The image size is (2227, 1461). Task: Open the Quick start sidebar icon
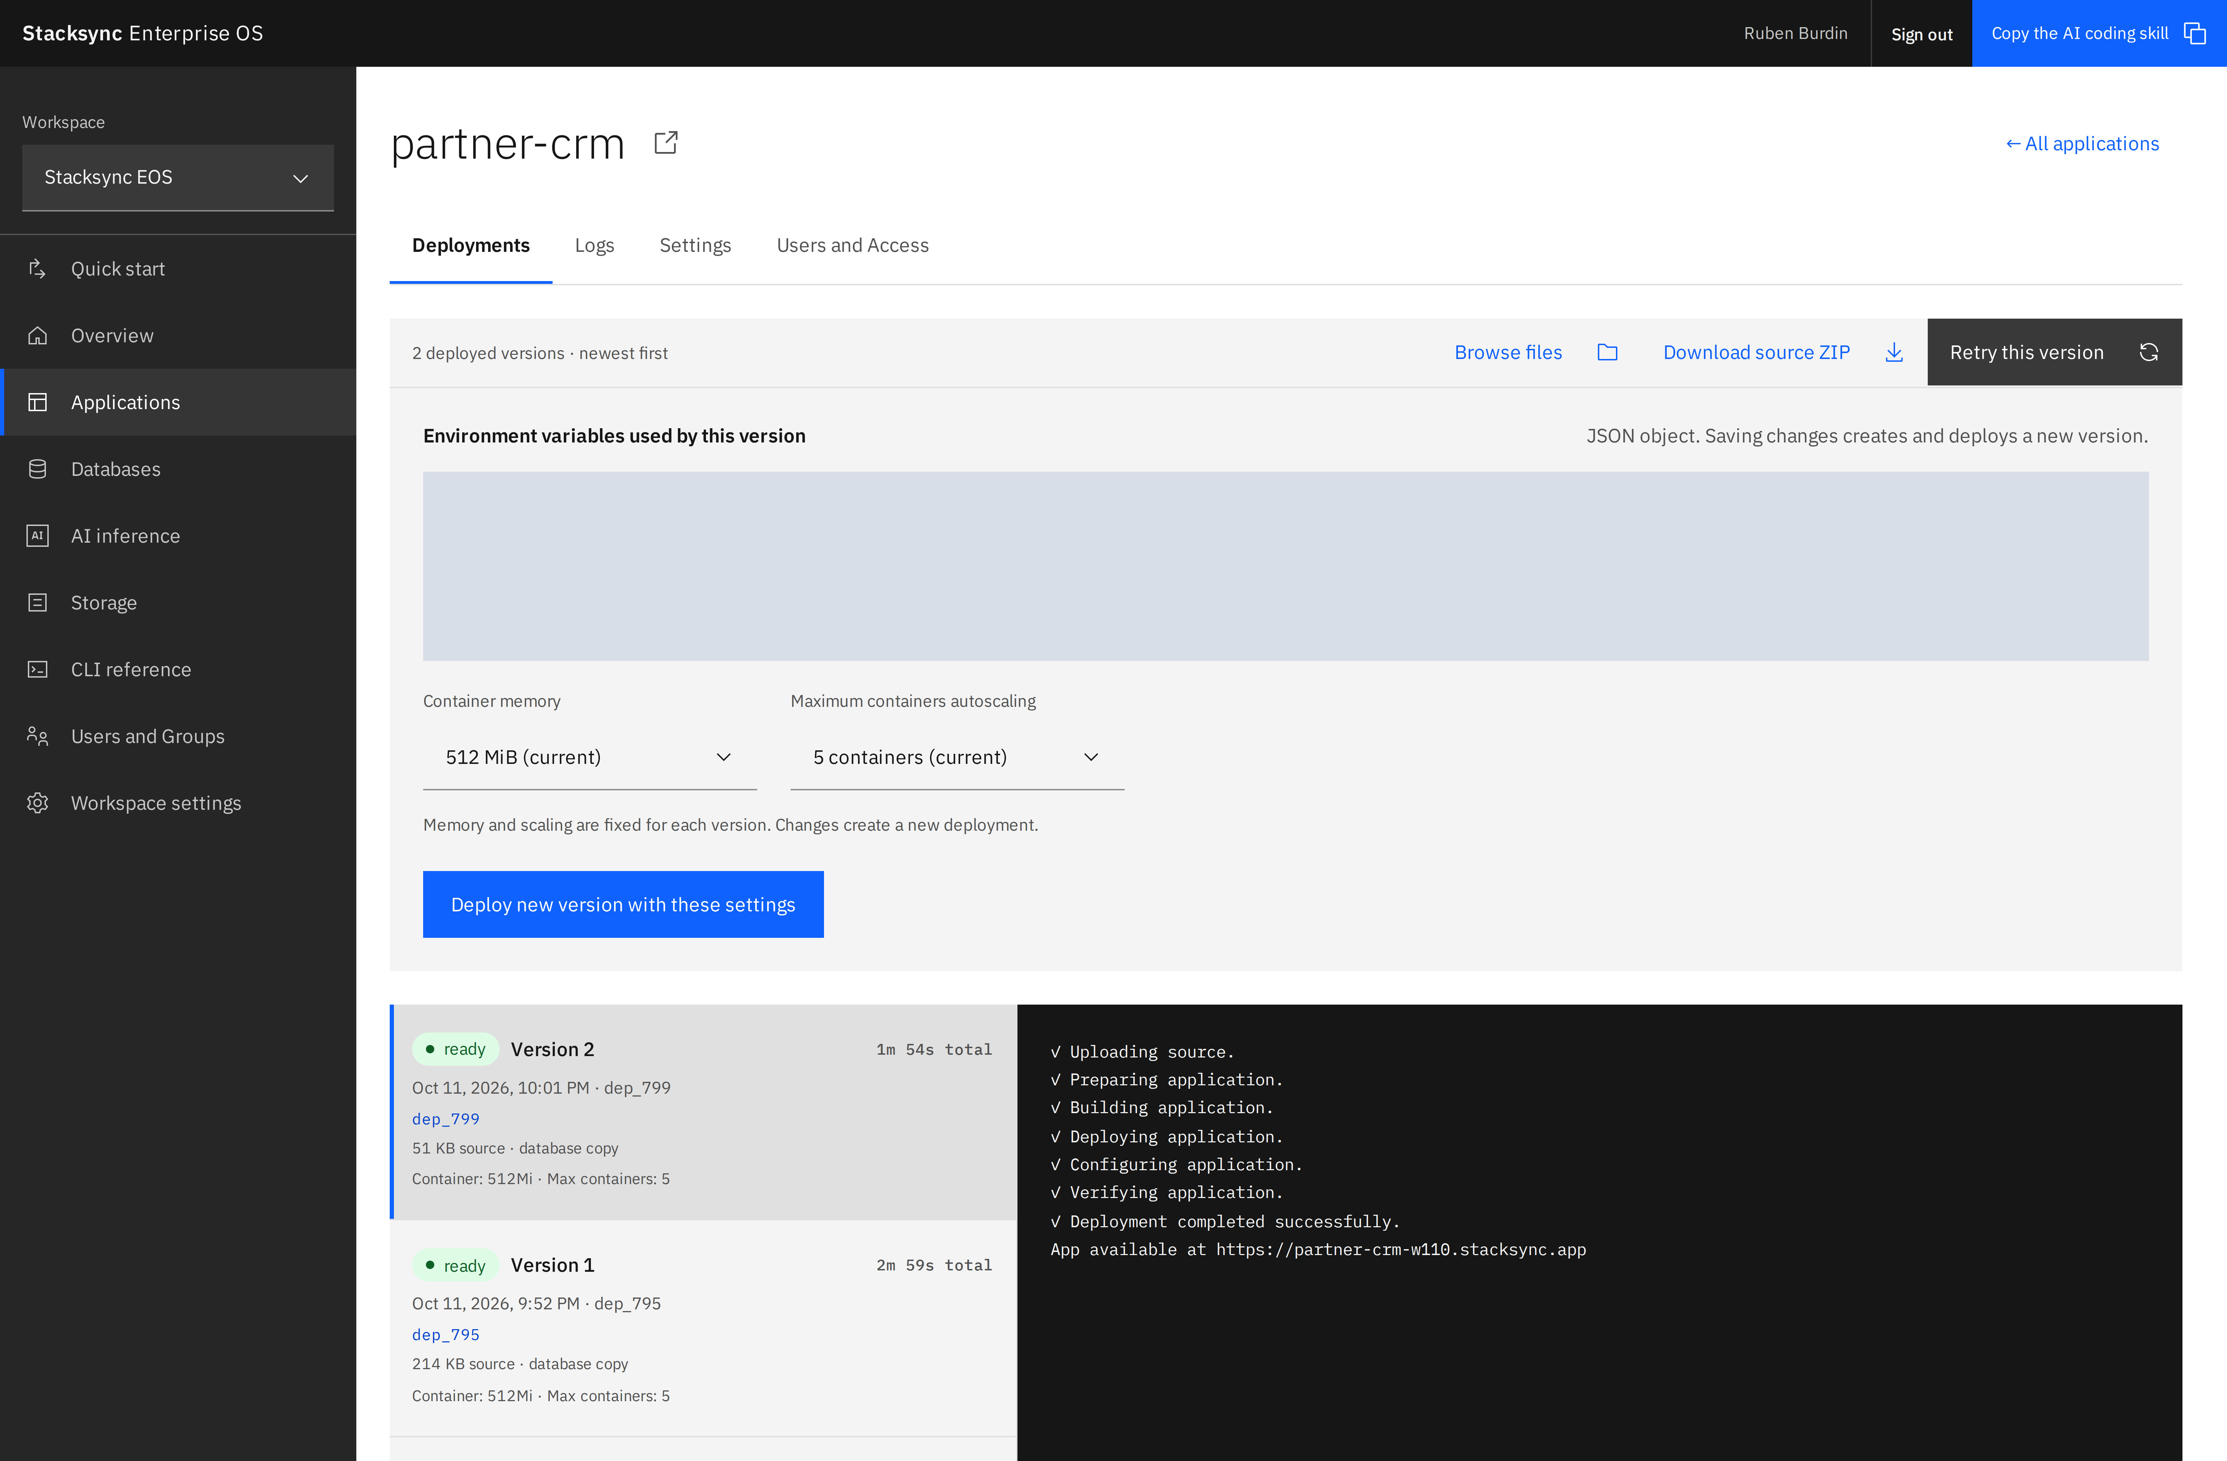(x=38, y=269)
